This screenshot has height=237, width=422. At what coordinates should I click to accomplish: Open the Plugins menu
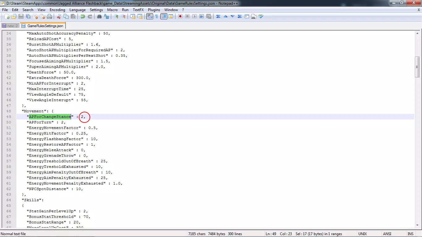coord(154,10)
